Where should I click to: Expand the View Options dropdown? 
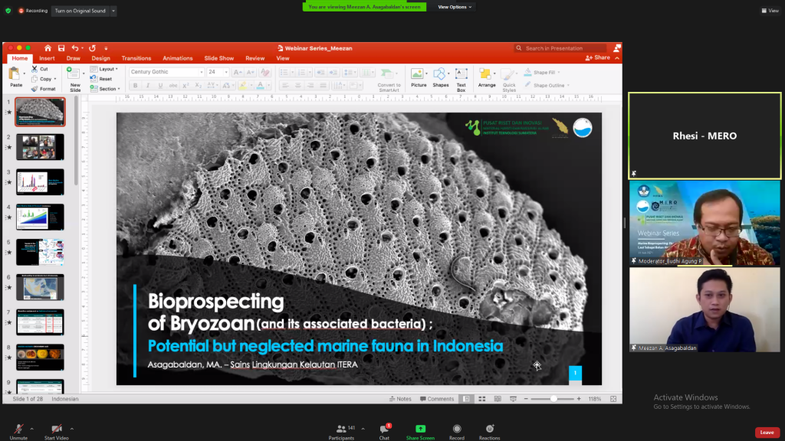point(455,7)
